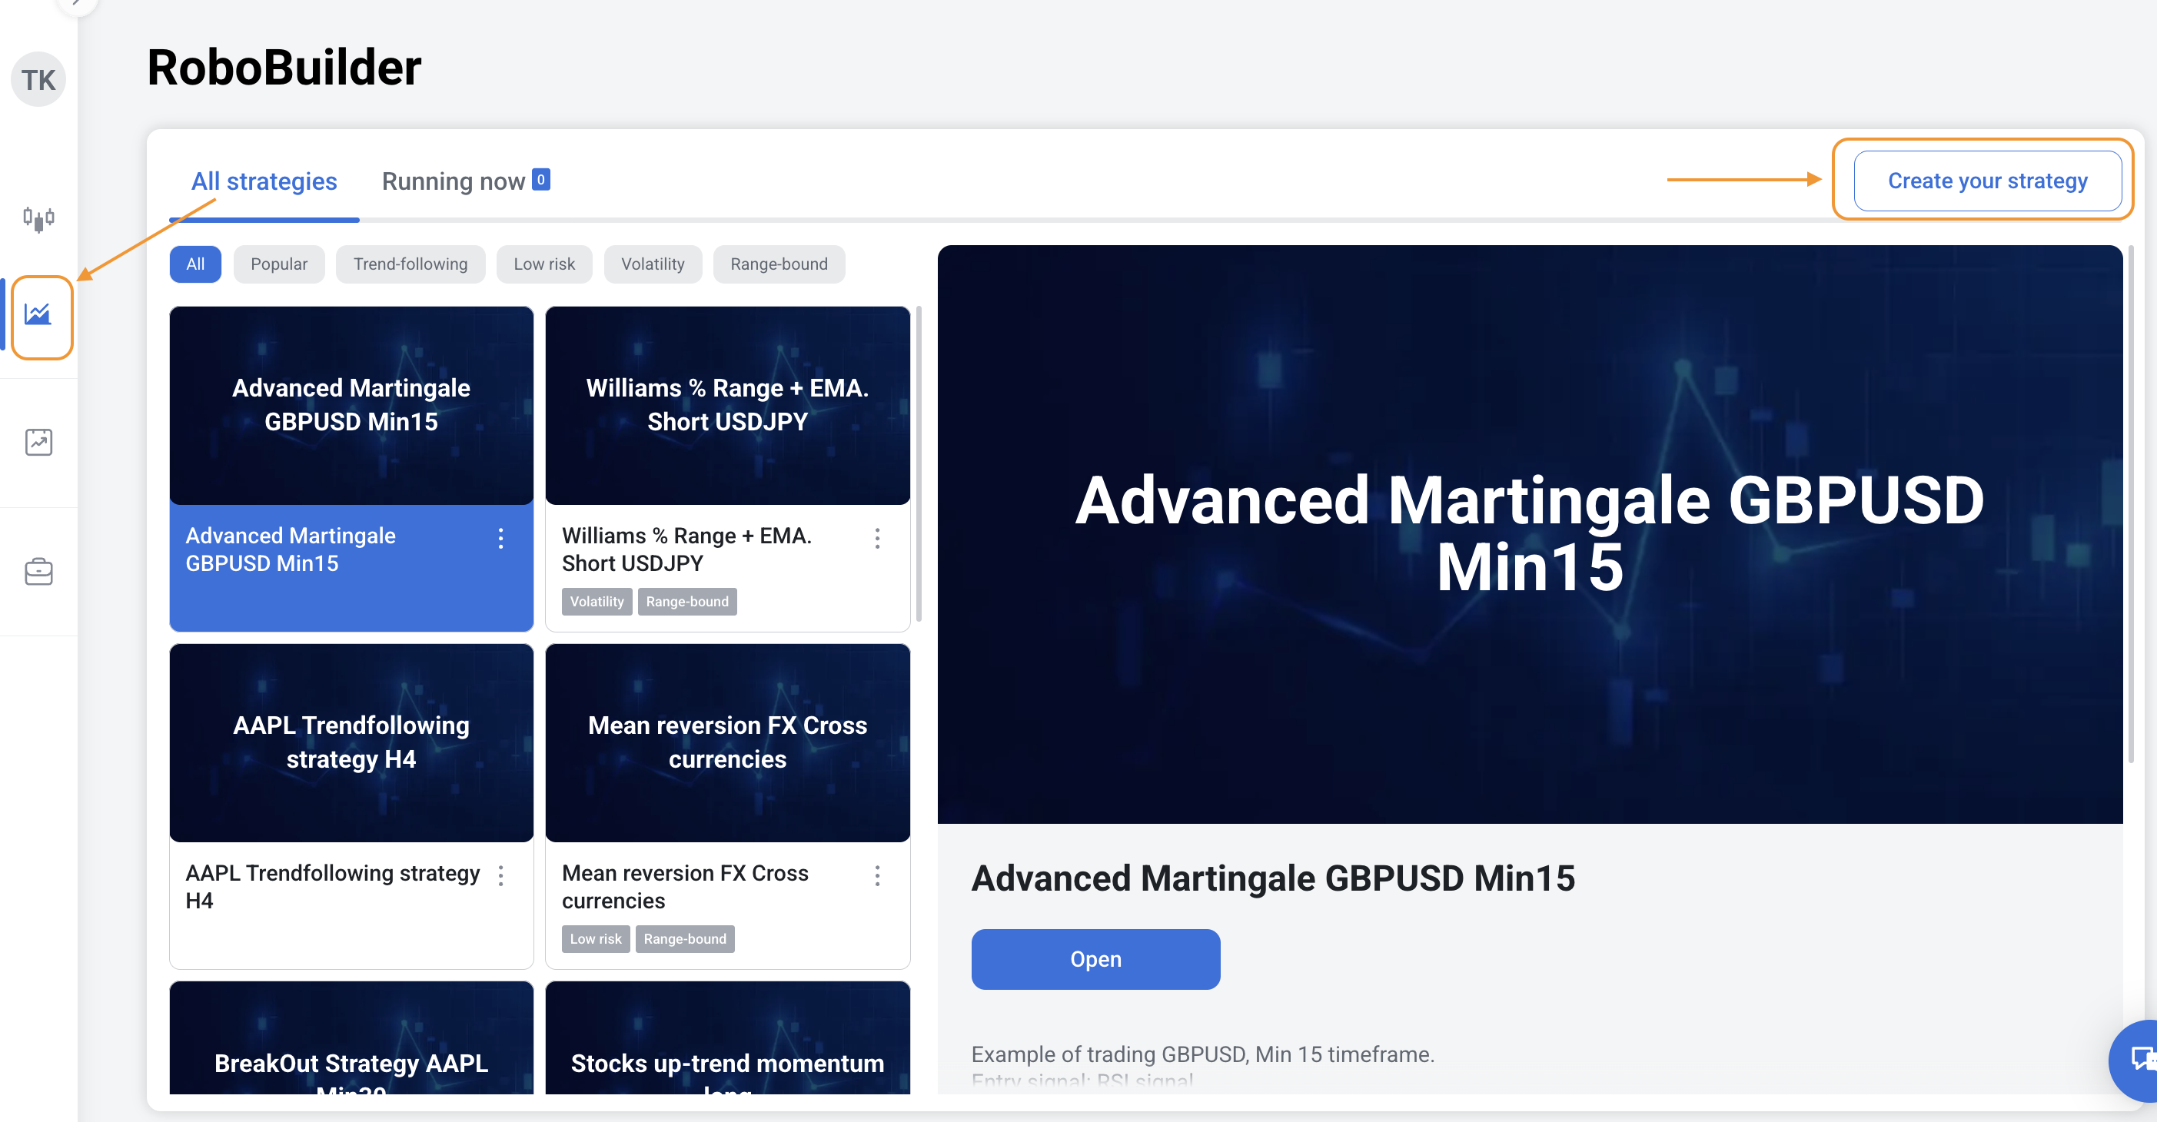Screen dimensions: 2157x1122
Task: Open options menu for Advanced Martingale card
Action: 500,539
